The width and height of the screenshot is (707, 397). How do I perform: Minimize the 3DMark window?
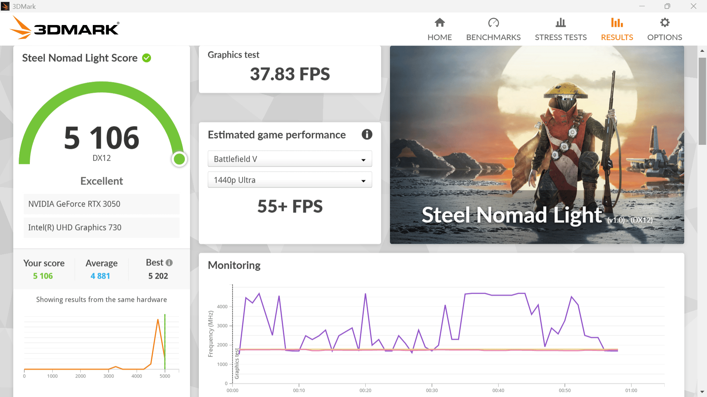point(642,6)
